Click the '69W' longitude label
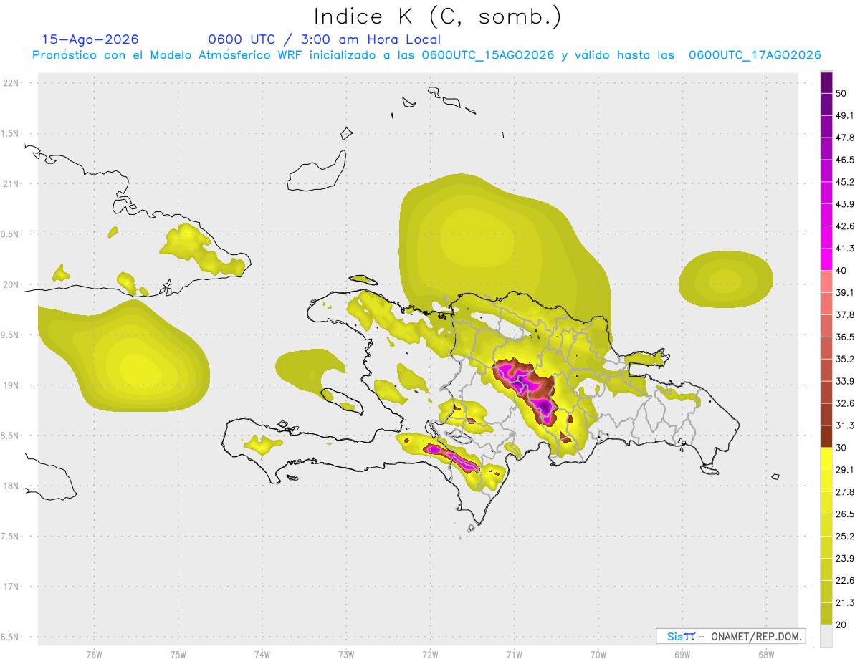The image size is (860, 664). 682,655
